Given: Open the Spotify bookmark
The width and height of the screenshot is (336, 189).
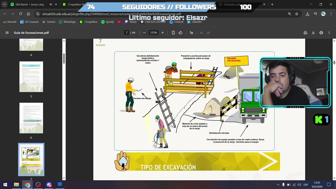Looking at the screenshot, I should click(x=108, y=22).
